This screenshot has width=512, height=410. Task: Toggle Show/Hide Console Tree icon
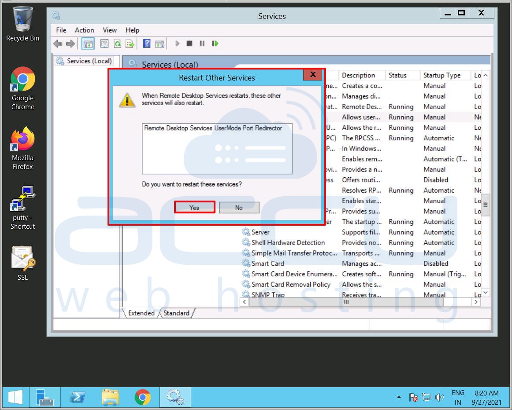[x=88, y=44]
